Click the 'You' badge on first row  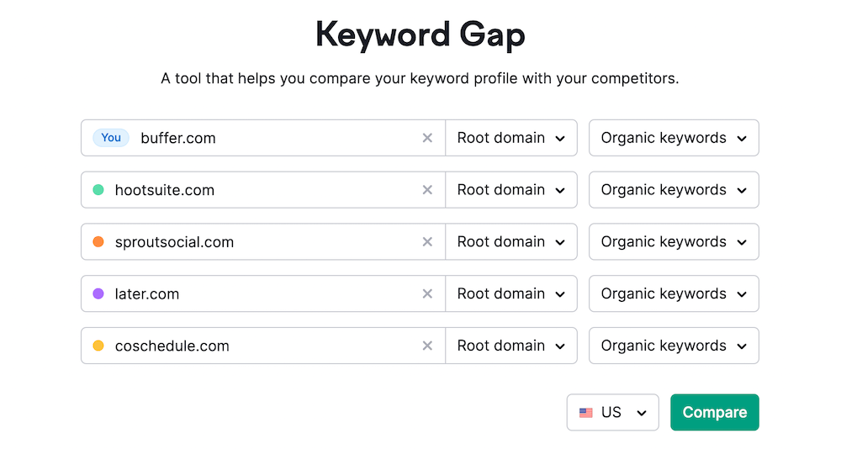pyautogui.click(x=111, y=138)
